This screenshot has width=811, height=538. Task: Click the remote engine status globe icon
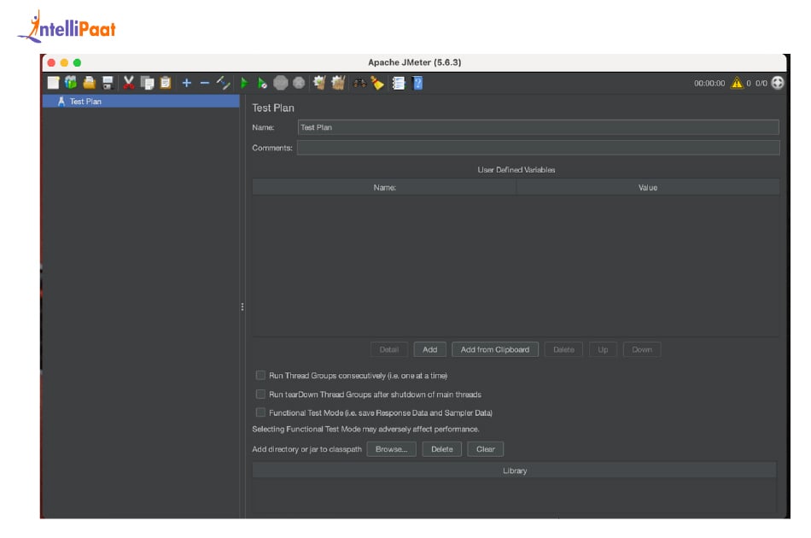(778, 83)
